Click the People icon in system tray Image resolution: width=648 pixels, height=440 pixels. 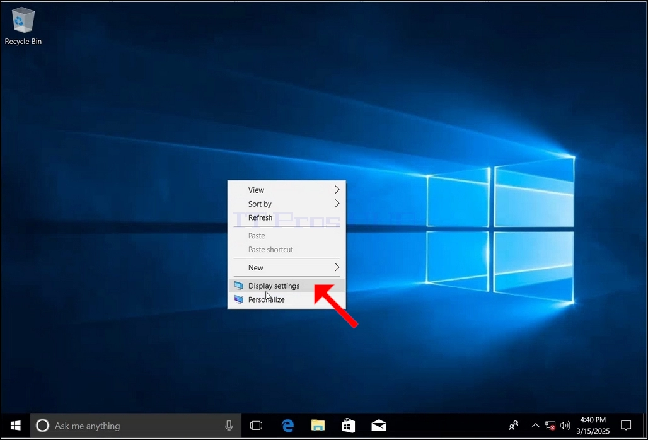(514, 426)
